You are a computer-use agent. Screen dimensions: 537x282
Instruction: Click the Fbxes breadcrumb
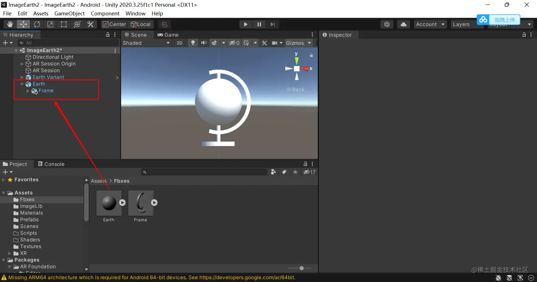[x=122, y=181]
